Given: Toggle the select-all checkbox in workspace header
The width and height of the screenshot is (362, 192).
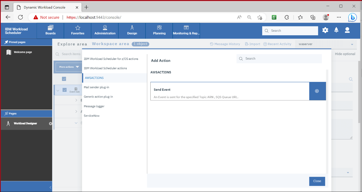Looking at the screenshot, I should pos(64,79).
